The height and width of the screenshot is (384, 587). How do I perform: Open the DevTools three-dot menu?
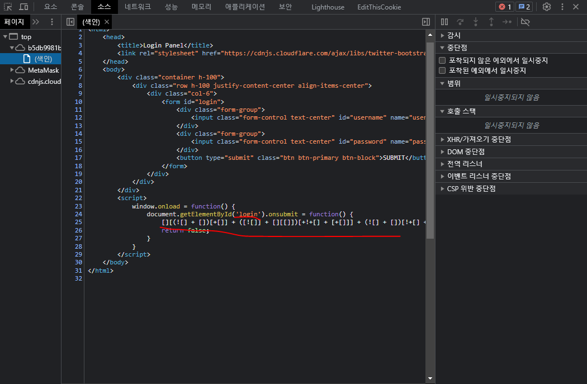click(562, 7)
